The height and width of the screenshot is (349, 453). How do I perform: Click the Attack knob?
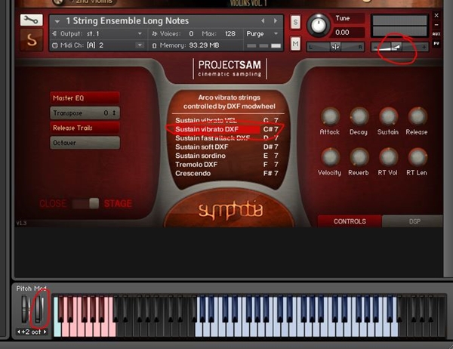click(x=330, y=116)
